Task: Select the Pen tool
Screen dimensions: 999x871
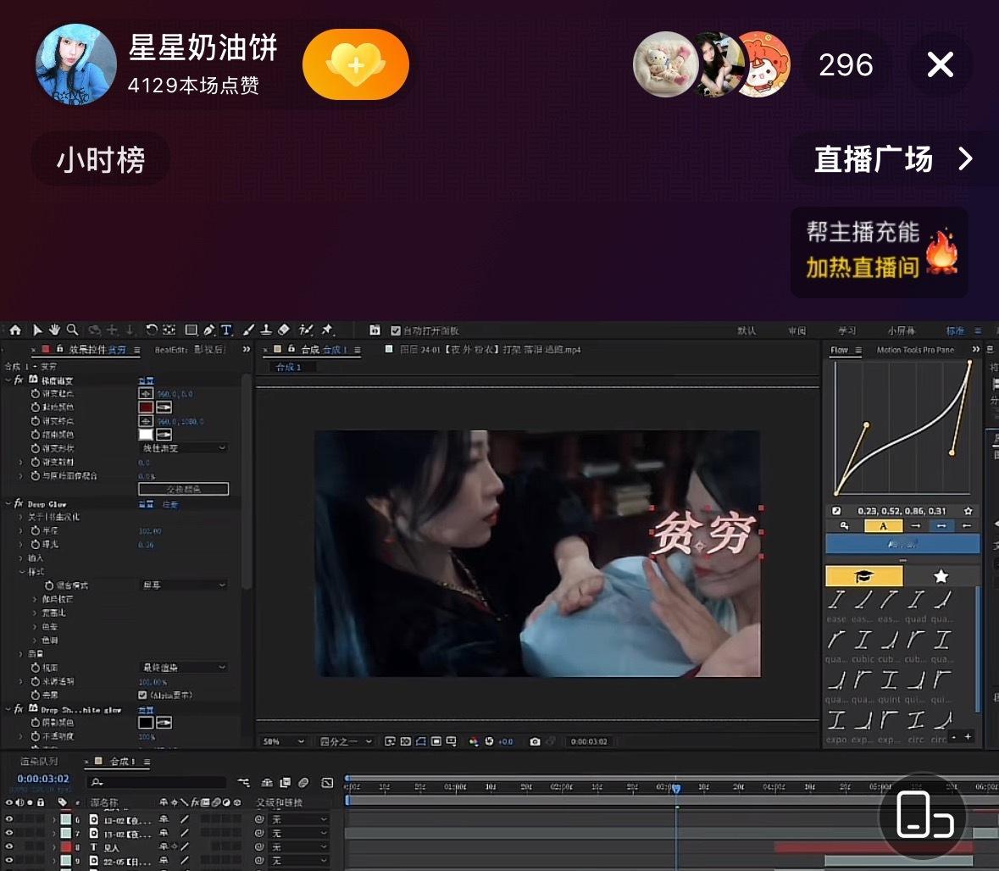Action: pyautogui.click(x=209, y=330)
